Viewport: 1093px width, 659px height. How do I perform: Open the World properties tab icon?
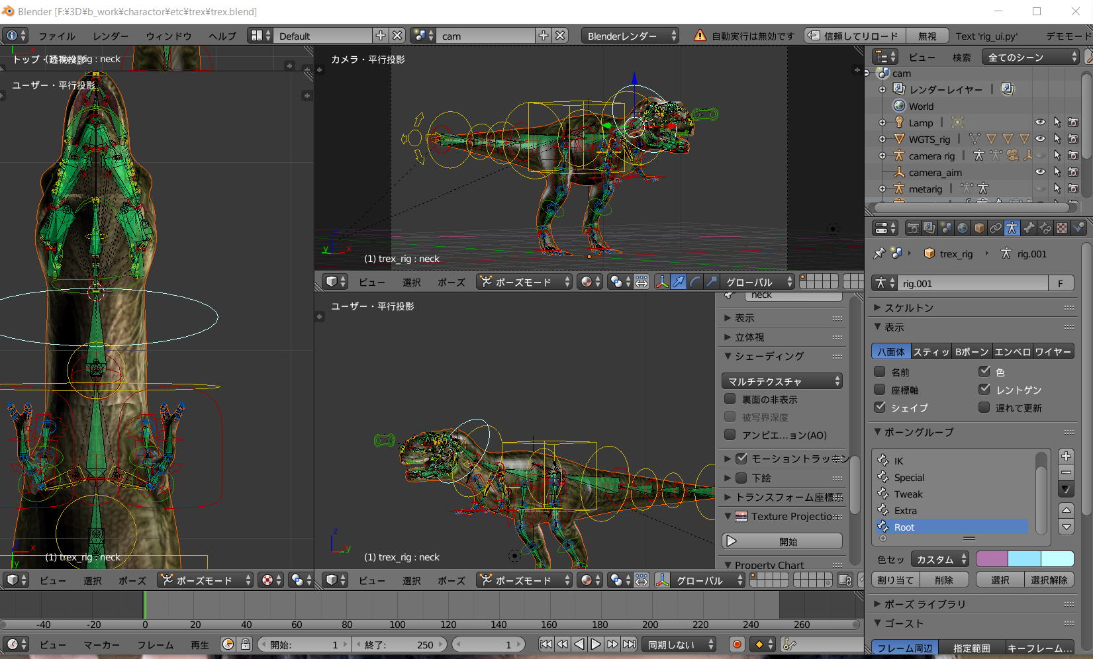coord(963,228)
